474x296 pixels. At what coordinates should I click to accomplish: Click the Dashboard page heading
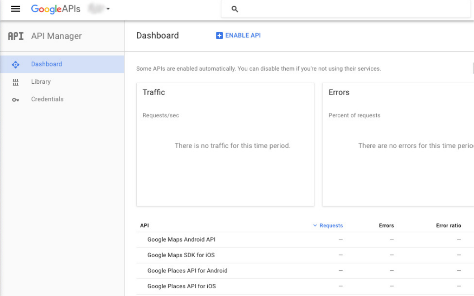158,35
